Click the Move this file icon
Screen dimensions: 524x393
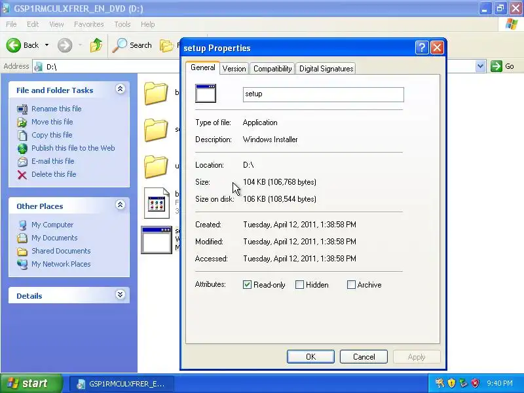point(22,122)
